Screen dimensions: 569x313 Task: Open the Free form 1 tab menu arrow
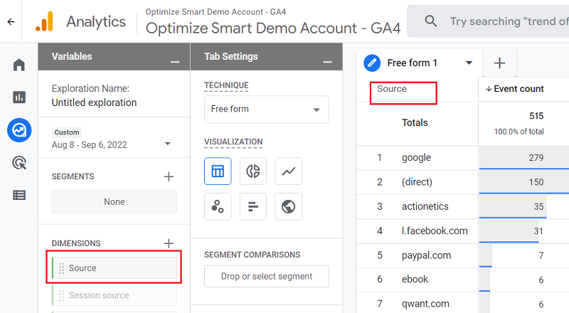pyautogui.click(x=469, y=63)
